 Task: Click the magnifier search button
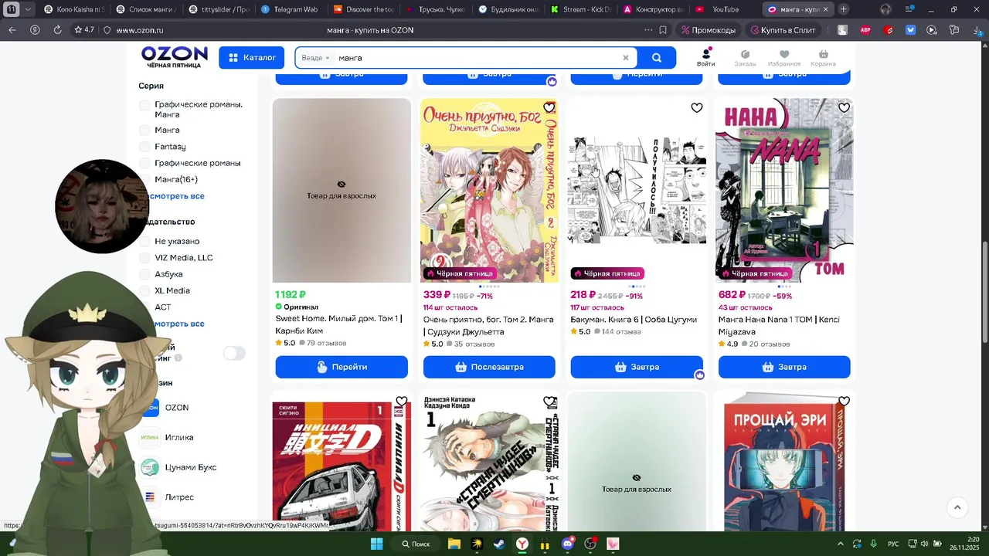point(657,58)
